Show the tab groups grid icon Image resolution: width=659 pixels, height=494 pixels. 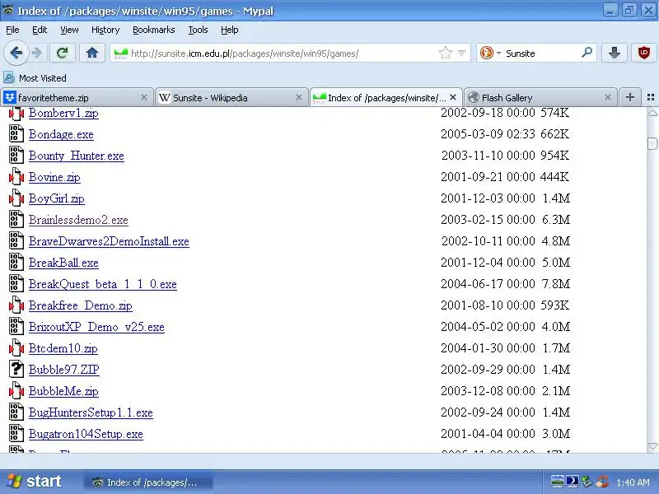(x=651, y=97)
